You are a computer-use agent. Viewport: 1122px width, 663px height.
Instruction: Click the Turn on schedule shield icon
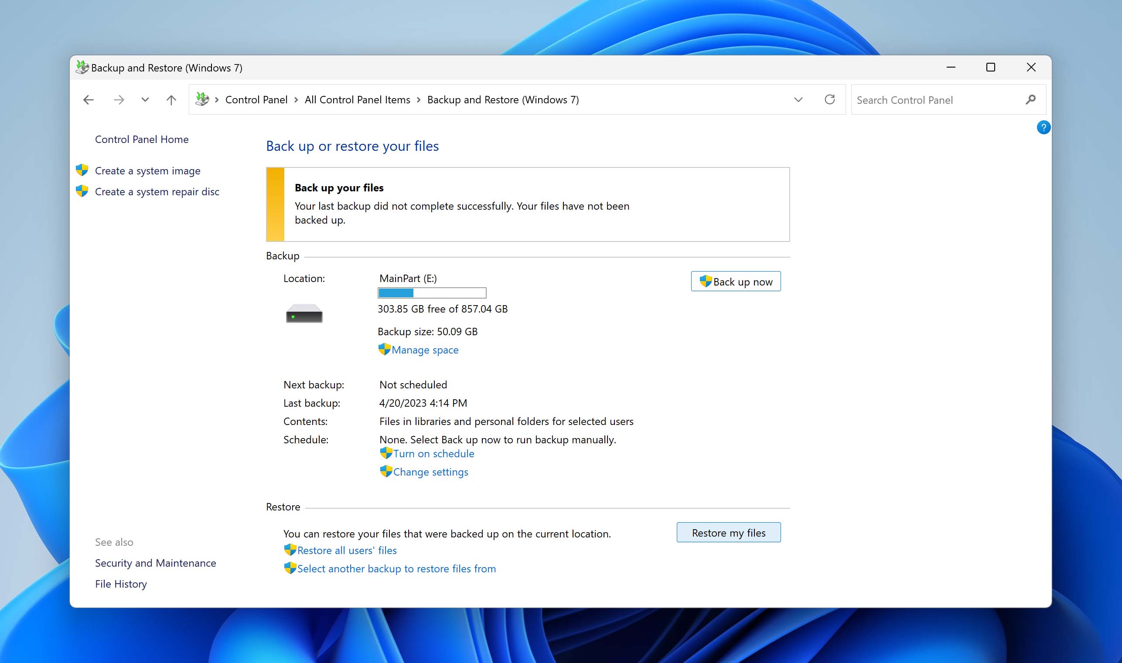click(385, 453)
